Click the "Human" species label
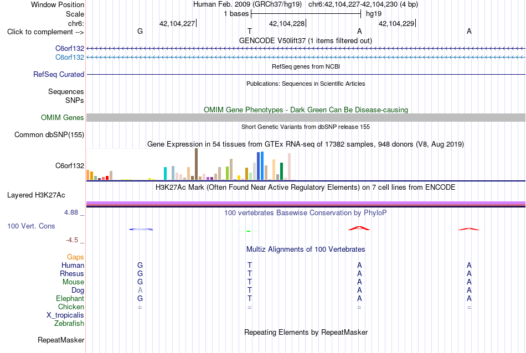The width and height of the screenshot is (526, 353). 73,265
